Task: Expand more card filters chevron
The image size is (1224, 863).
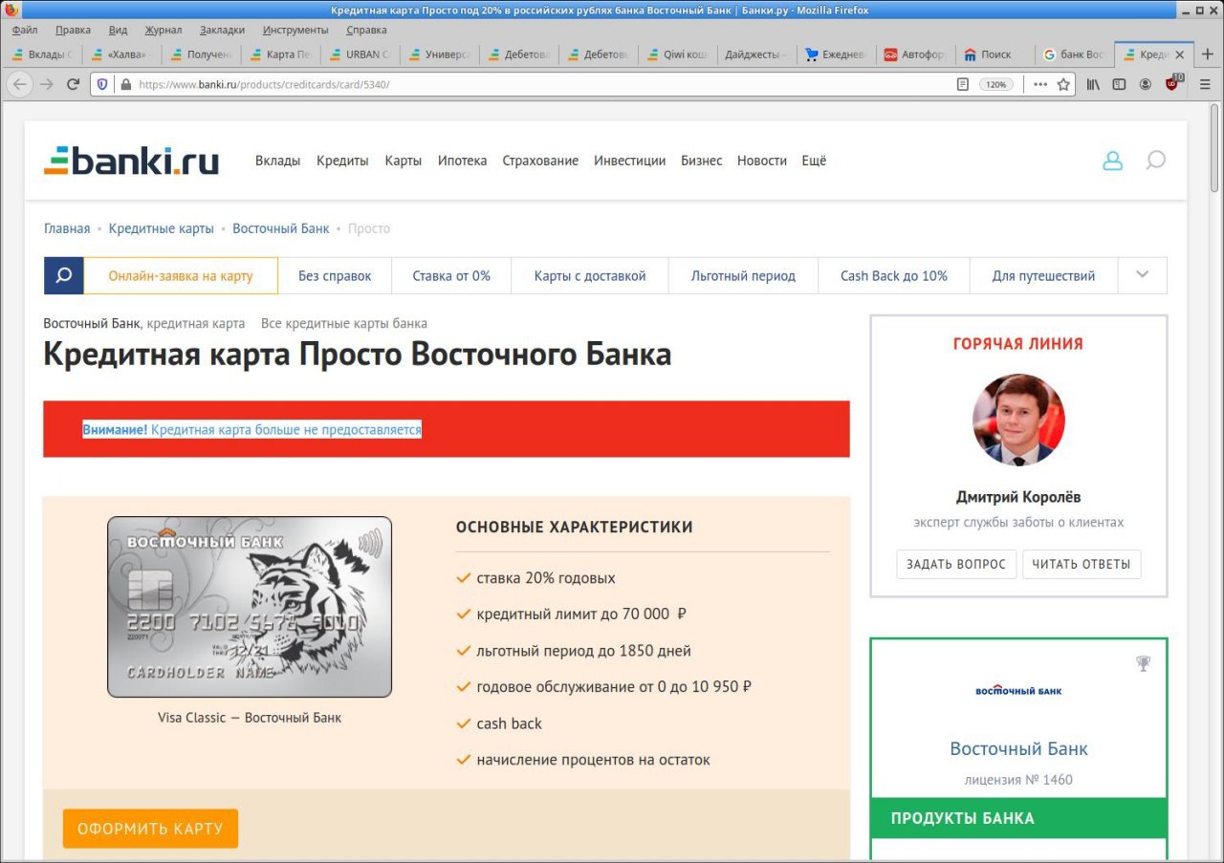Action: 1142,275
